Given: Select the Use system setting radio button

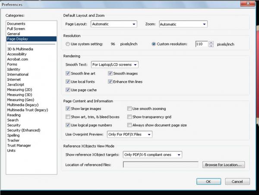Looking at the screenshot, I should [x=68, y=44].
